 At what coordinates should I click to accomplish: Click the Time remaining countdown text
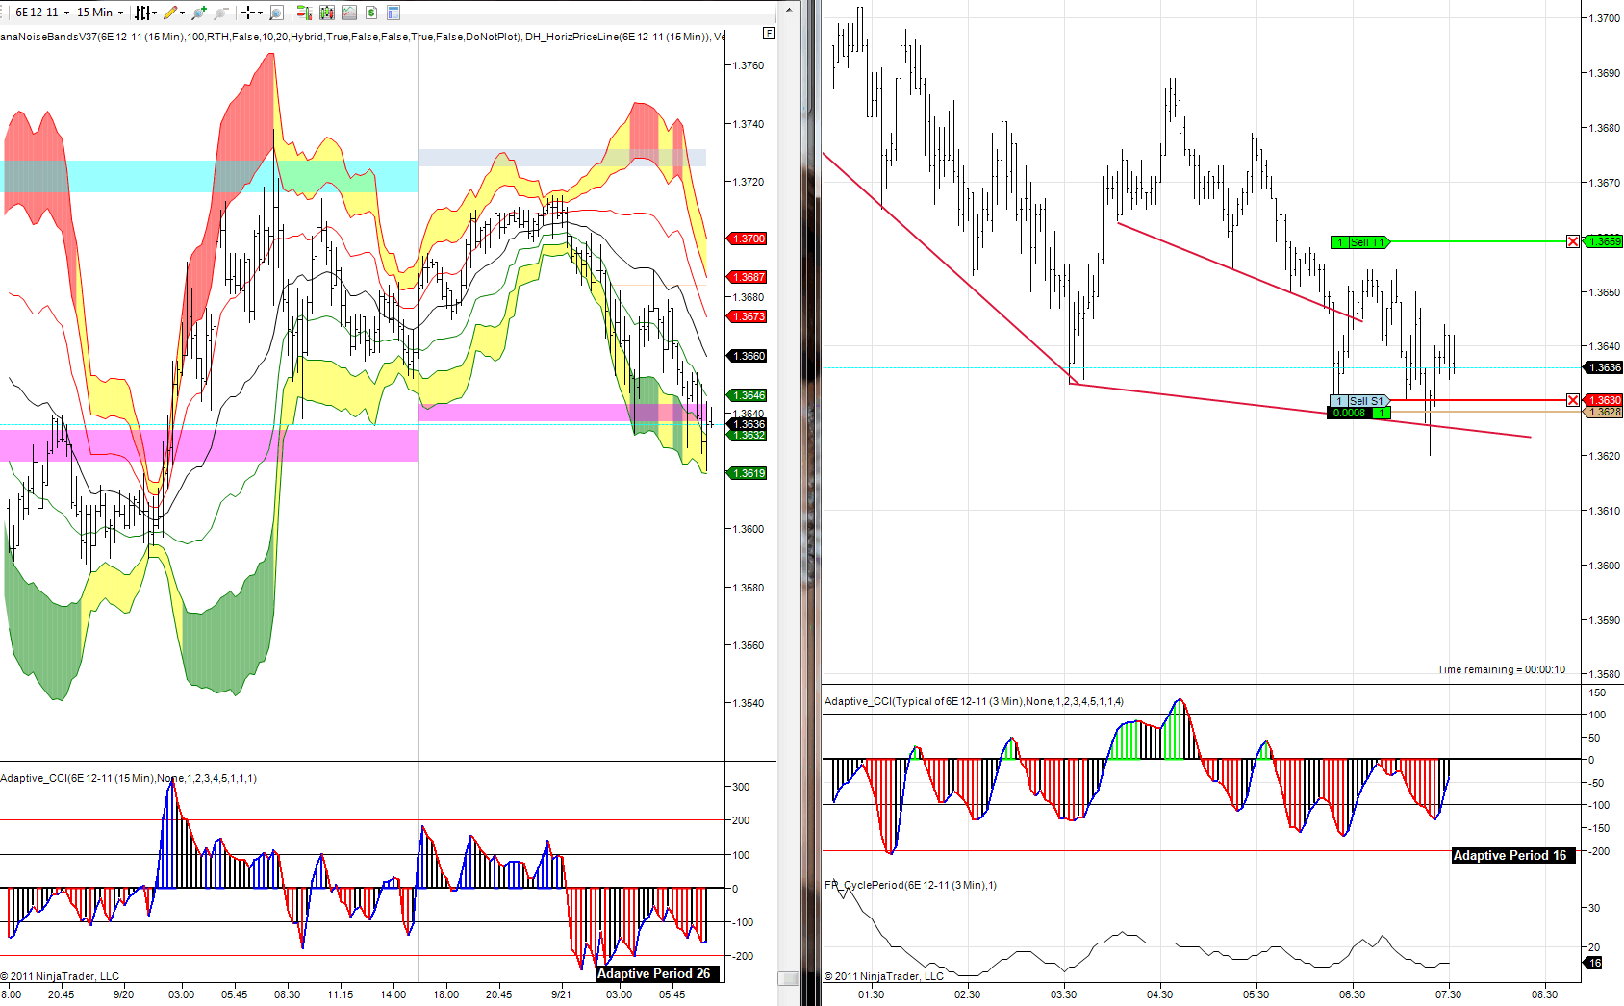[1501, 669]
